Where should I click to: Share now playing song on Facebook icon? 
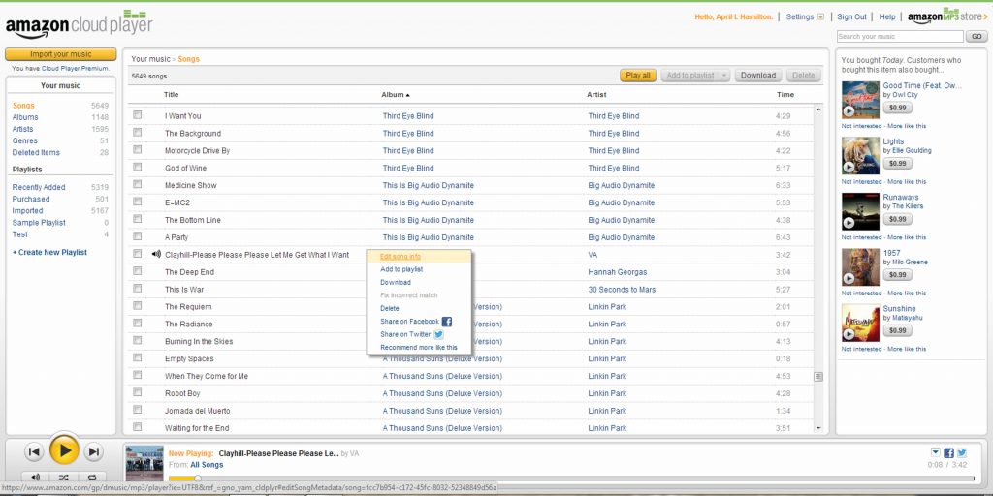(x=948, y=453)
